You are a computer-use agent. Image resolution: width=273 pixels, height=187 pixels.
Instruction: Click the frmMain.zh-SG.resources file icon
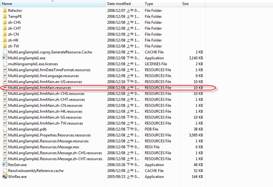coord(5,117)
